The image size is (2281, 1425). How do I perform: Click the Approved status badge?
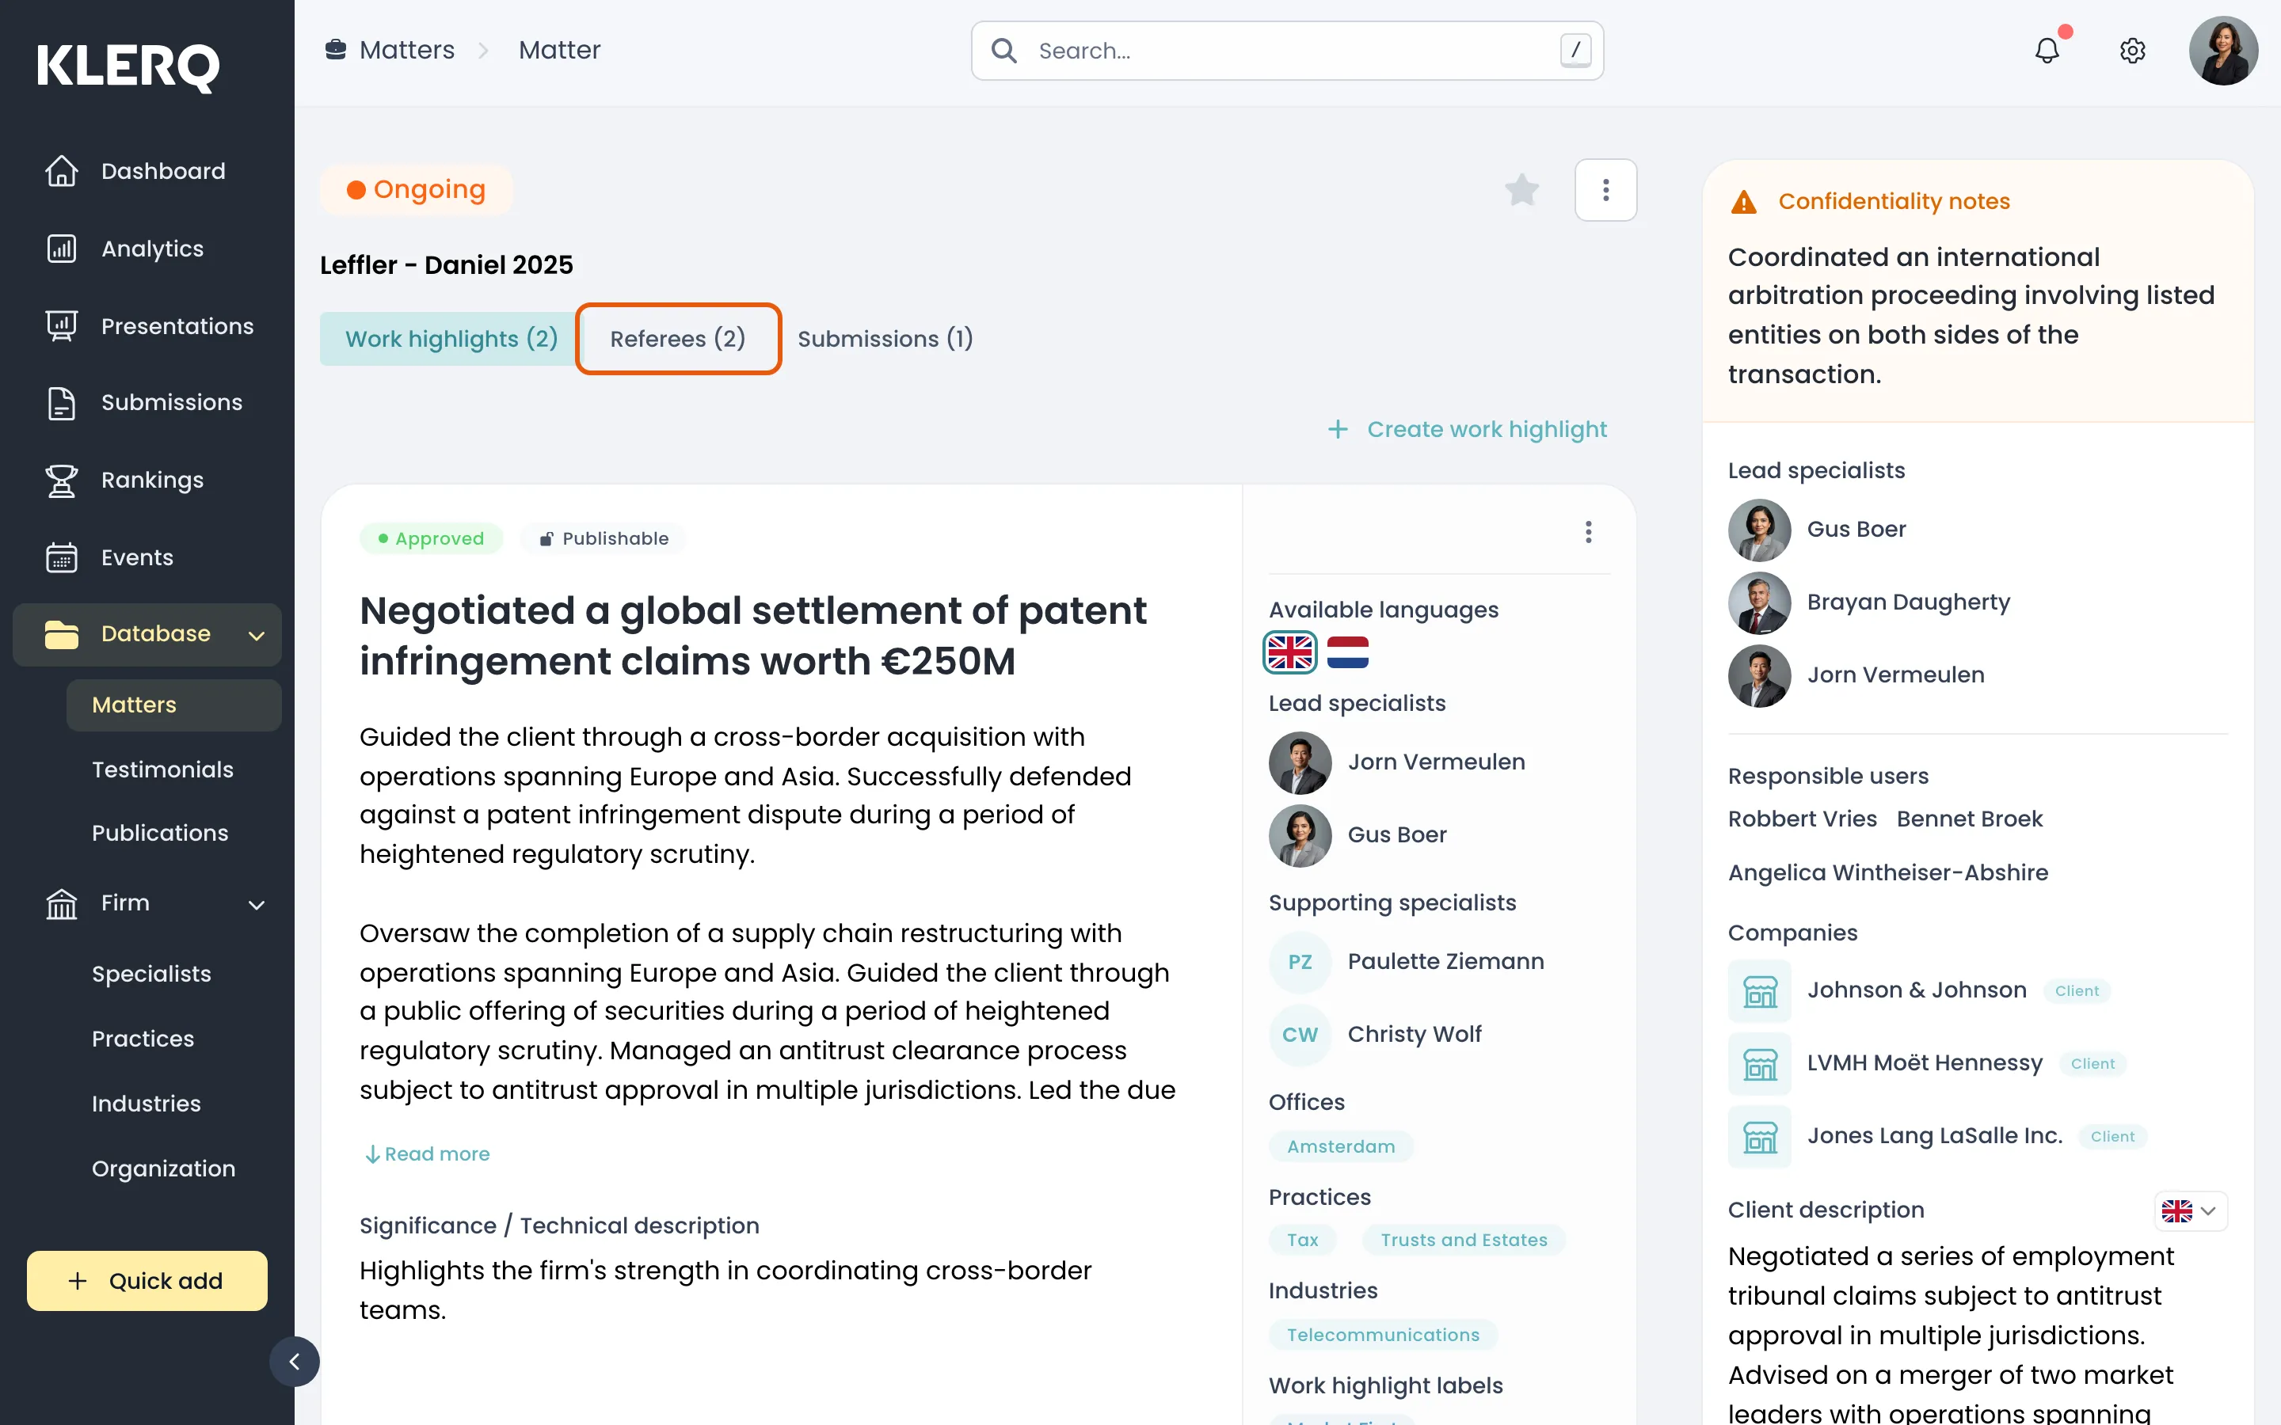431,538
